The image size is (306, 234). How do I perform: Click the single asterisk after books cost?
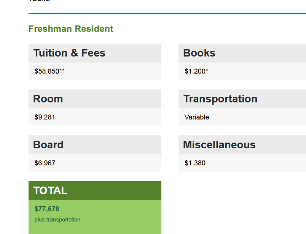tap(207, 71)
